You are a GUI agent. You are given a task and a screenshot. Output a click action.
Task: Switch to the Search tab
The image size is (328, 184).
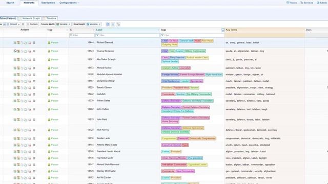10,3
